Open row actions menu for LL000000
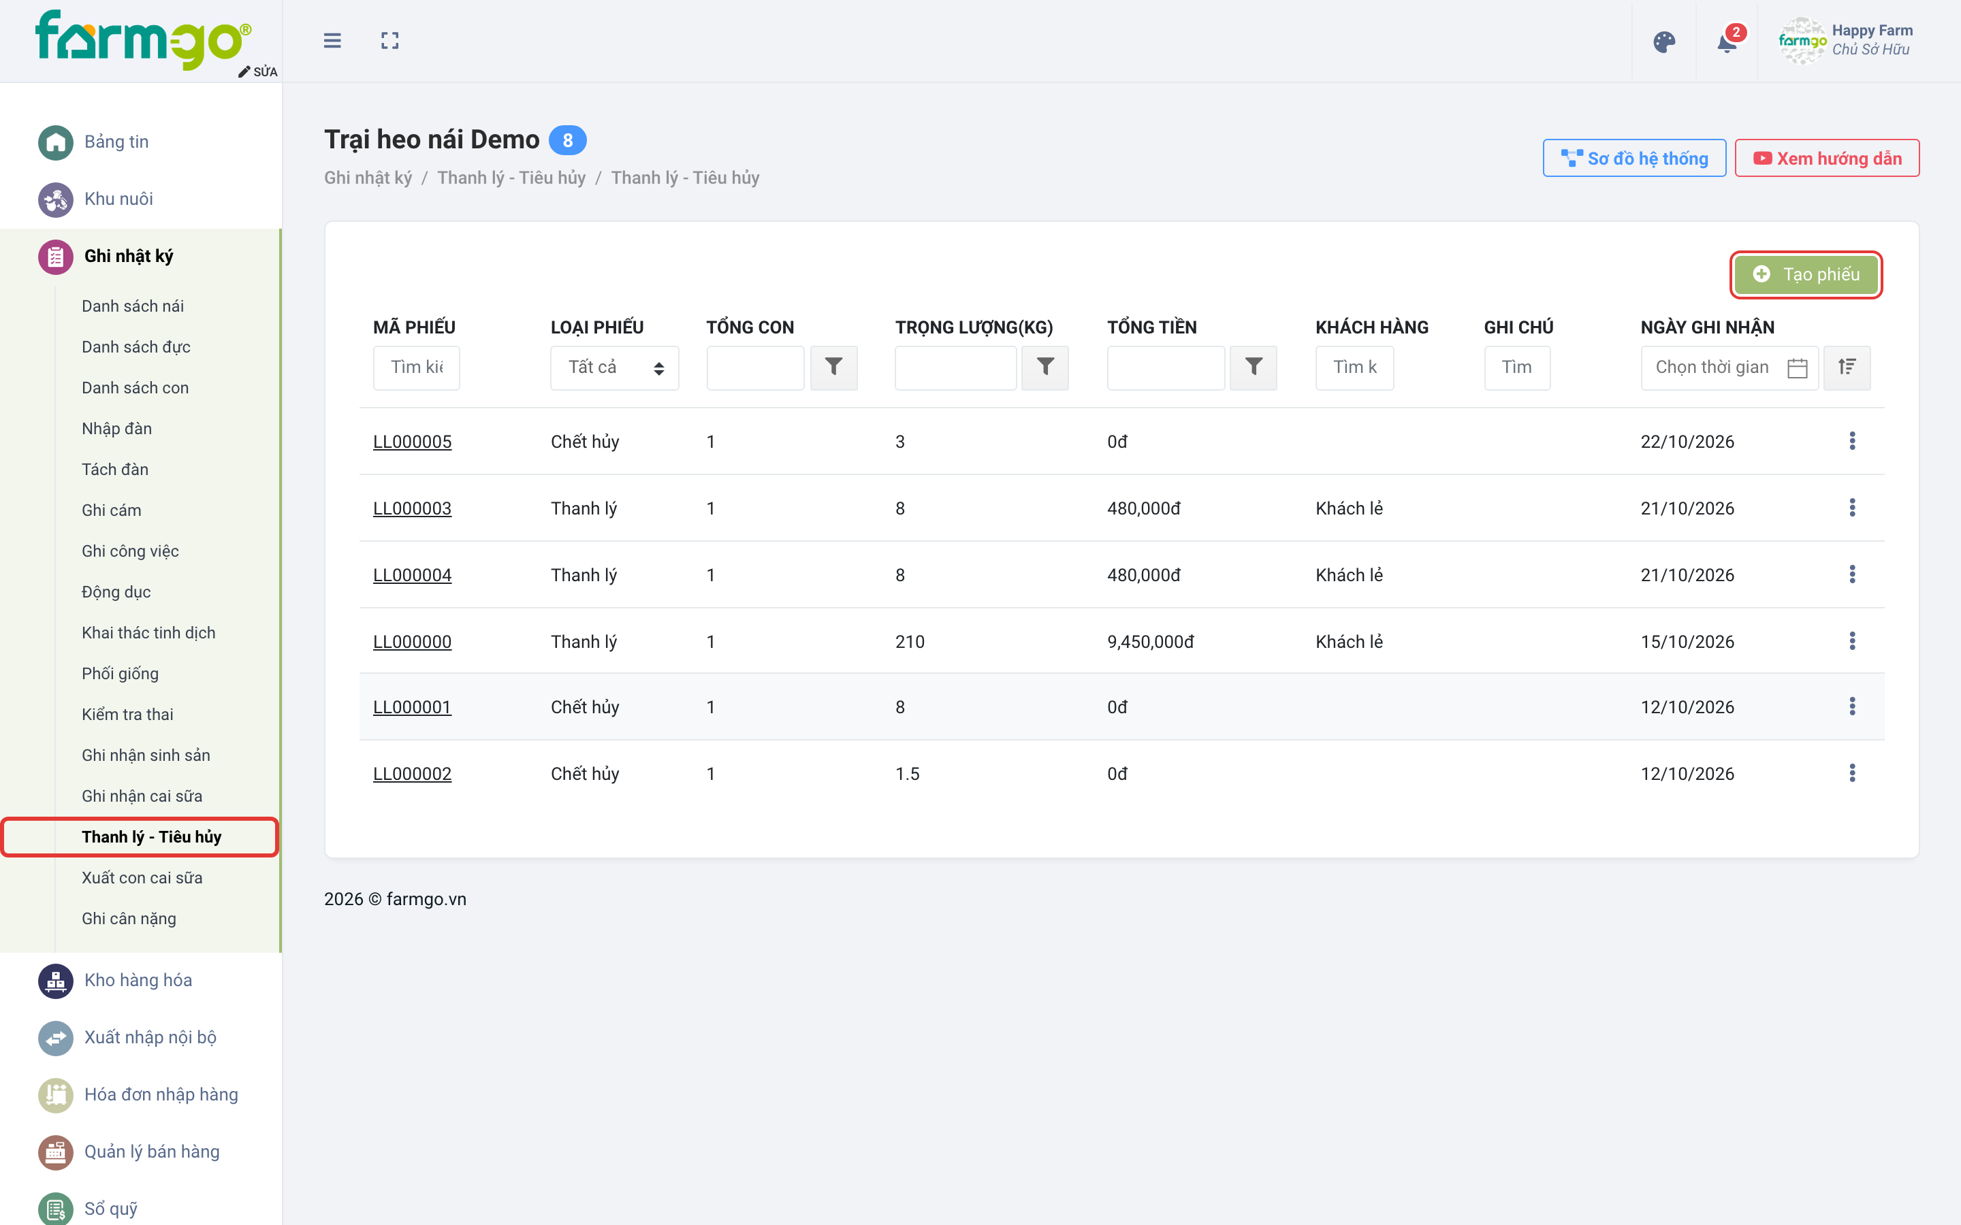 pos(1851,641)
